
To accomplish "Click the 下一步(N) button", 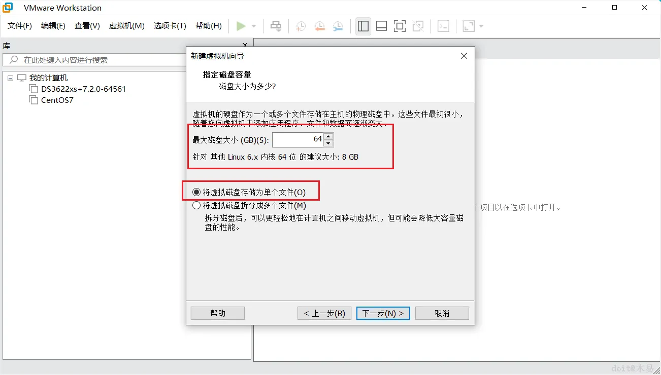I will pyautogui.click(x=383, y=313).
